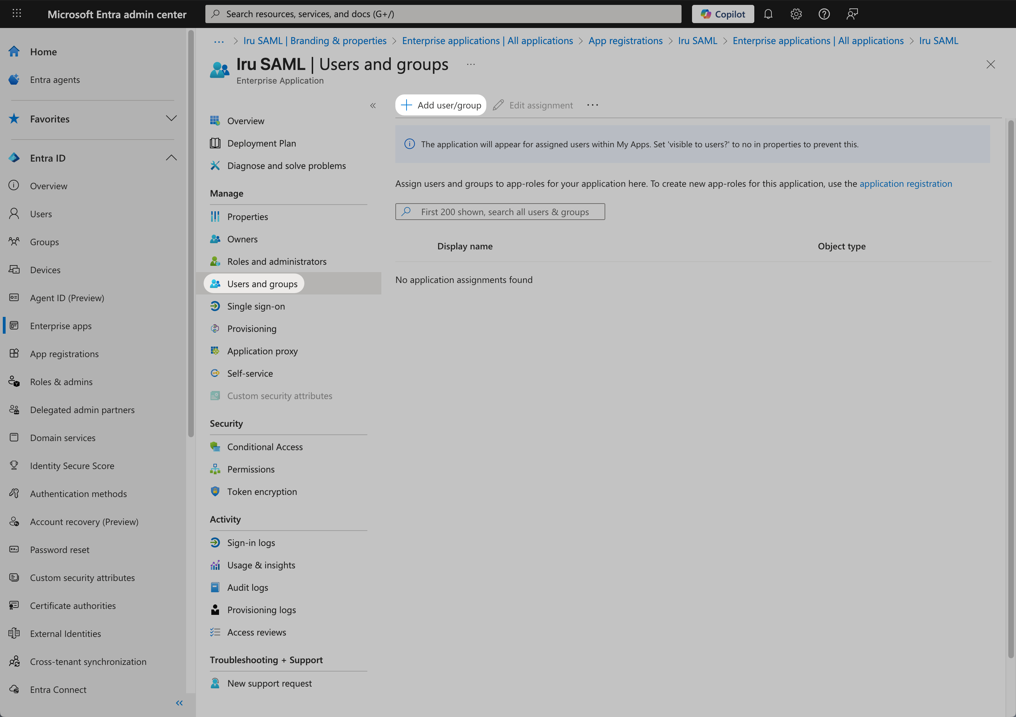Open Provisioning under Manage
Screen dimensions: 1016x717
coord(251,329)
